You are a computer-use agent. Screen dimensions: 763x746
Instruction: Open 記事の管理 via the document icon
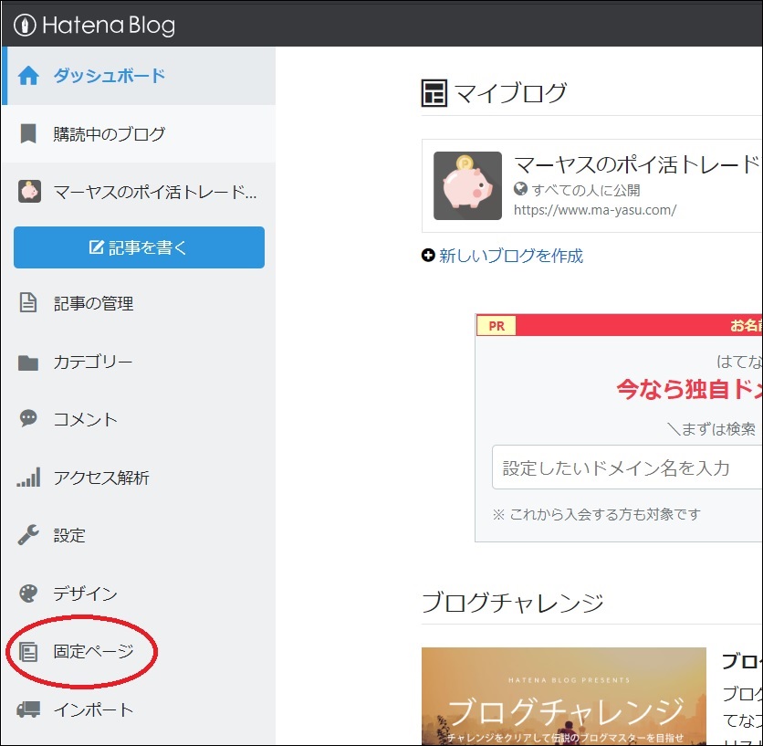point(30,304)
